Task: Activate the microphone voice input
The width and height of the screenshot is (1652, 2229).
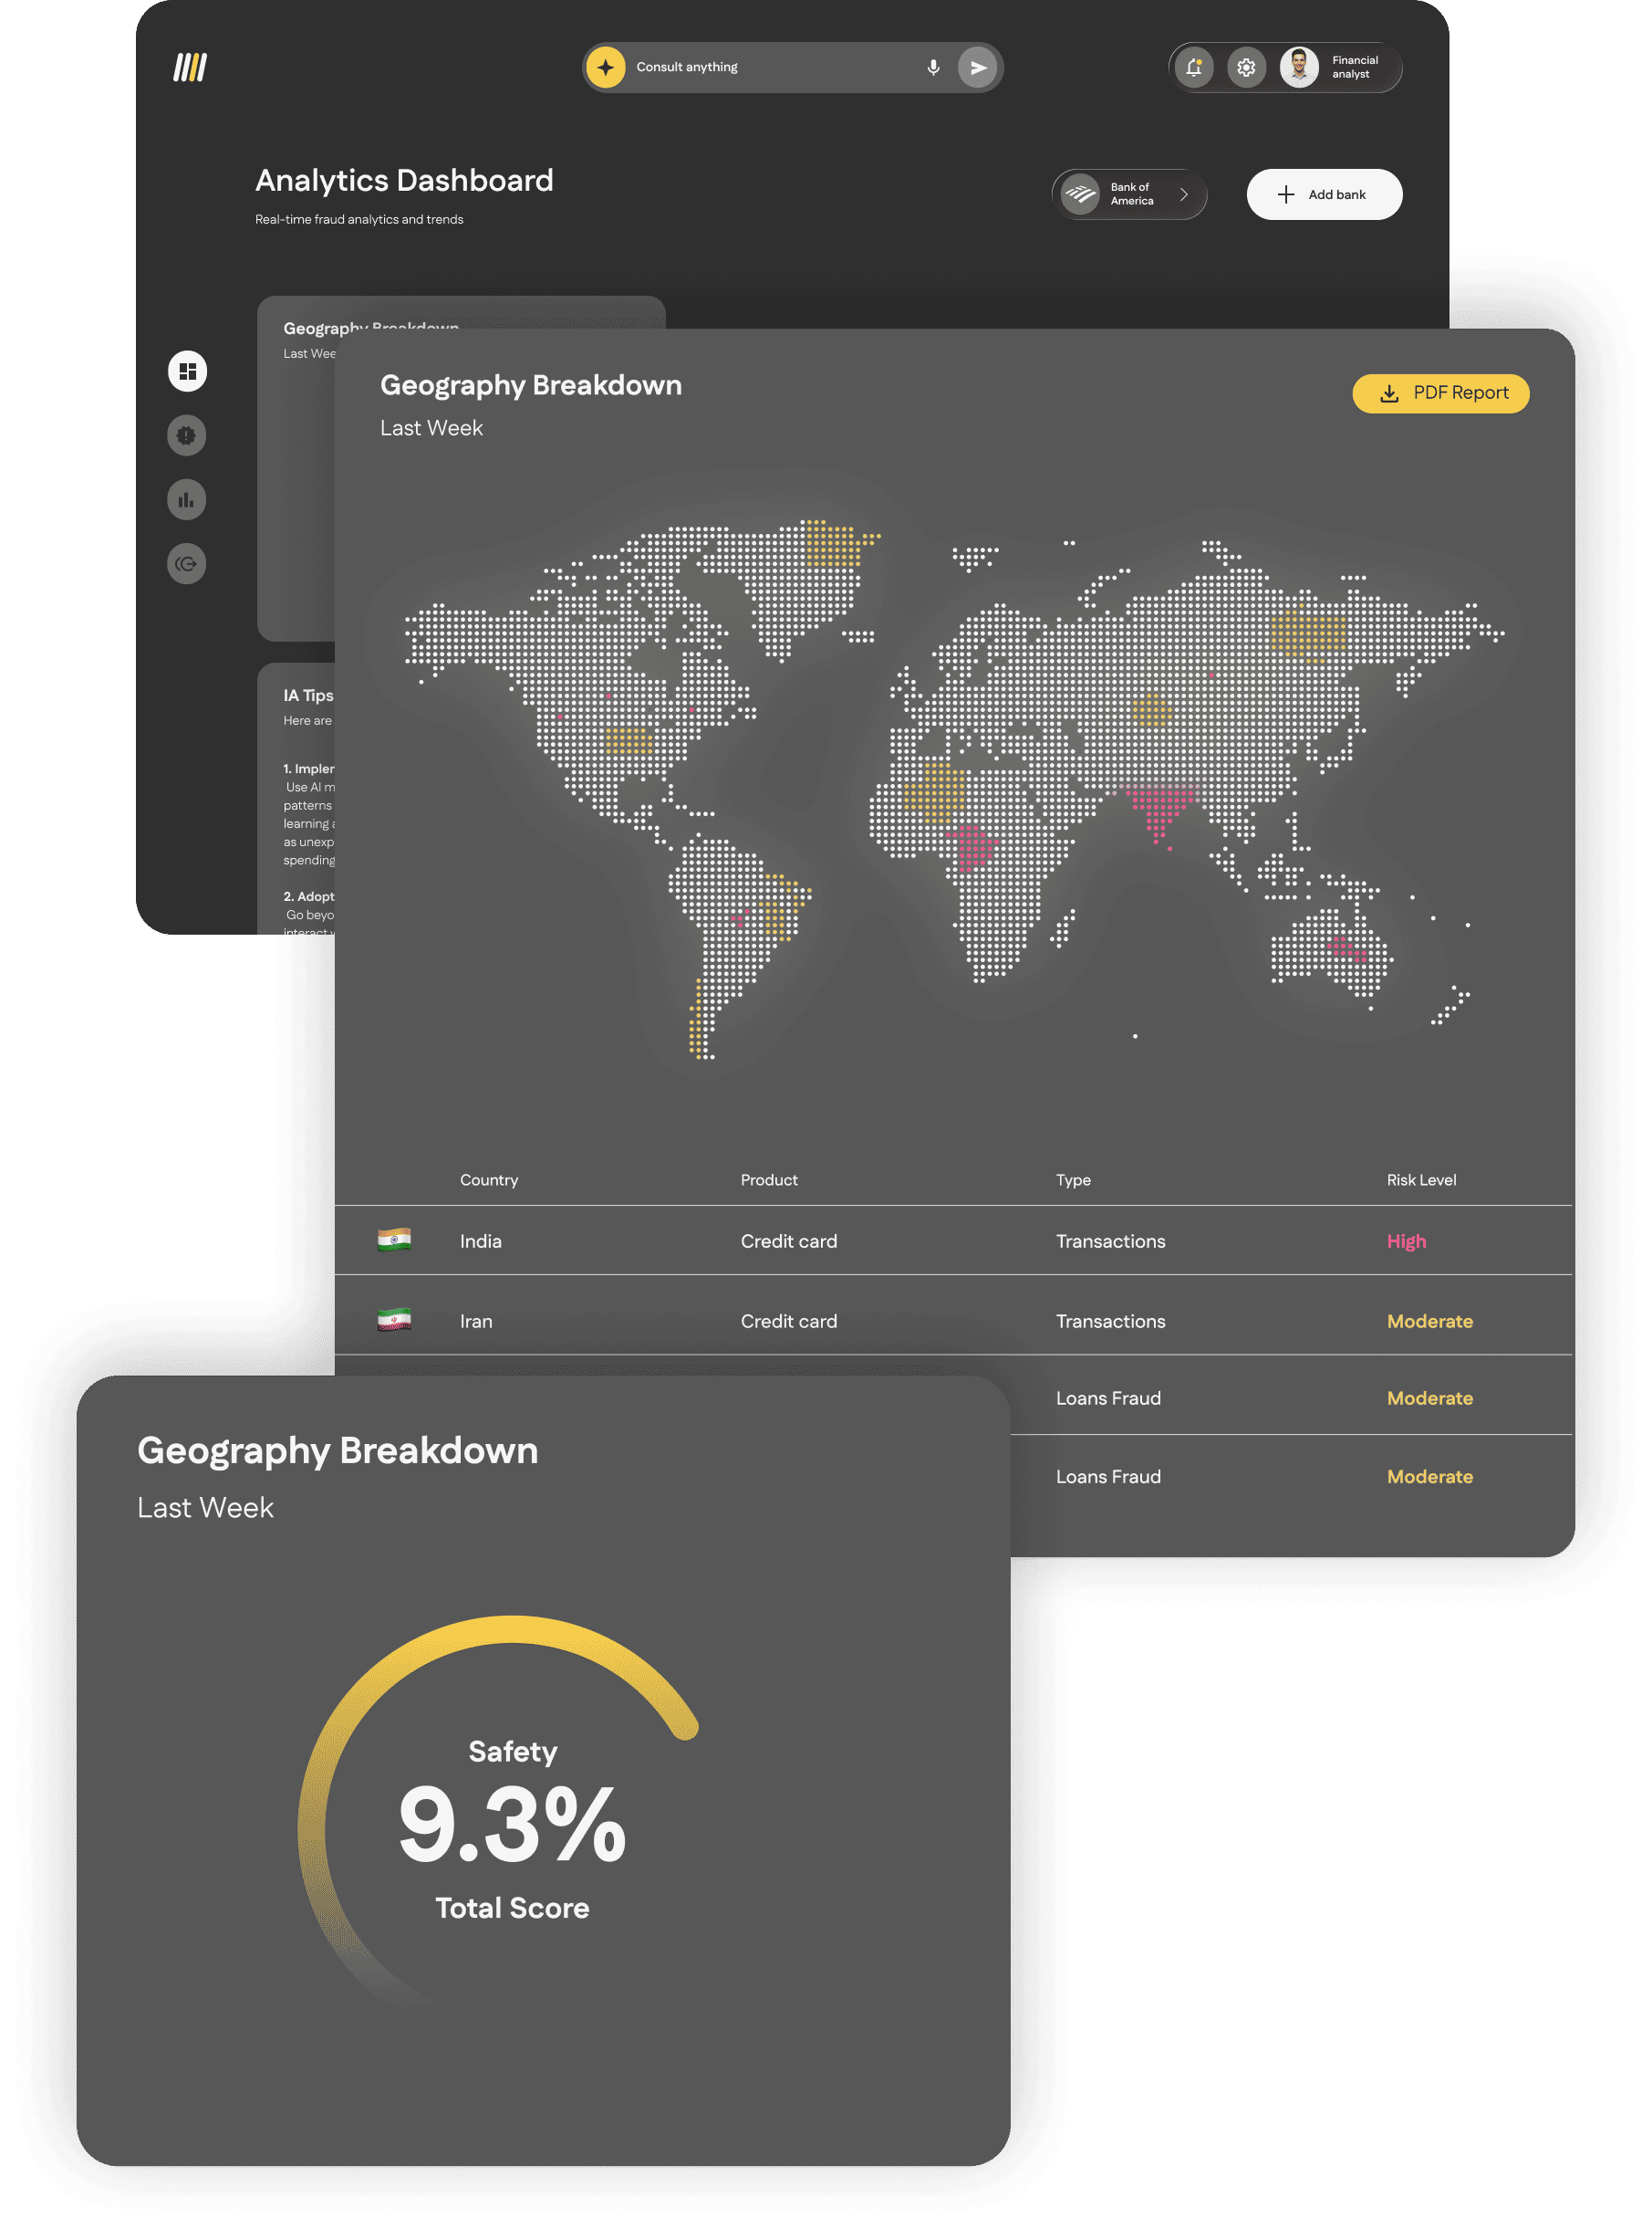Action: tap(933, 67)
